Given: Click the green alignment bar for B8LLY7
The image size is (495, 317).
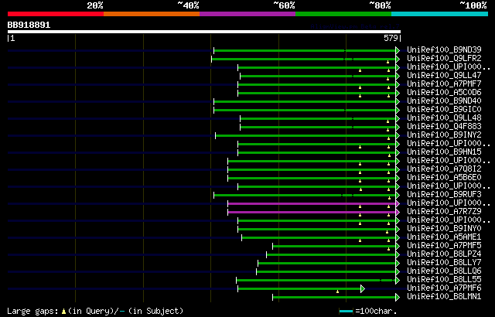Looking at the screenshot, I should [x=326, y=264].
